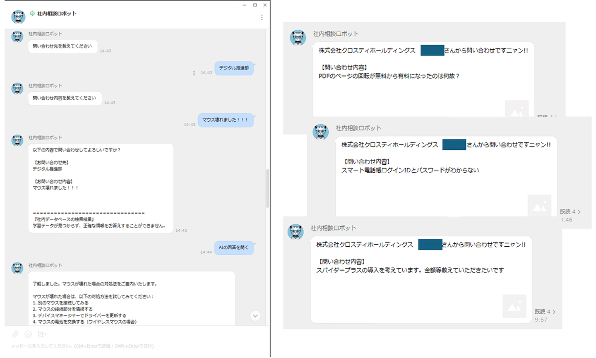The width and height of the screenshot is (596, 358).
Task: Attach a file with the paperclip icon
Action: click(15, 334)
